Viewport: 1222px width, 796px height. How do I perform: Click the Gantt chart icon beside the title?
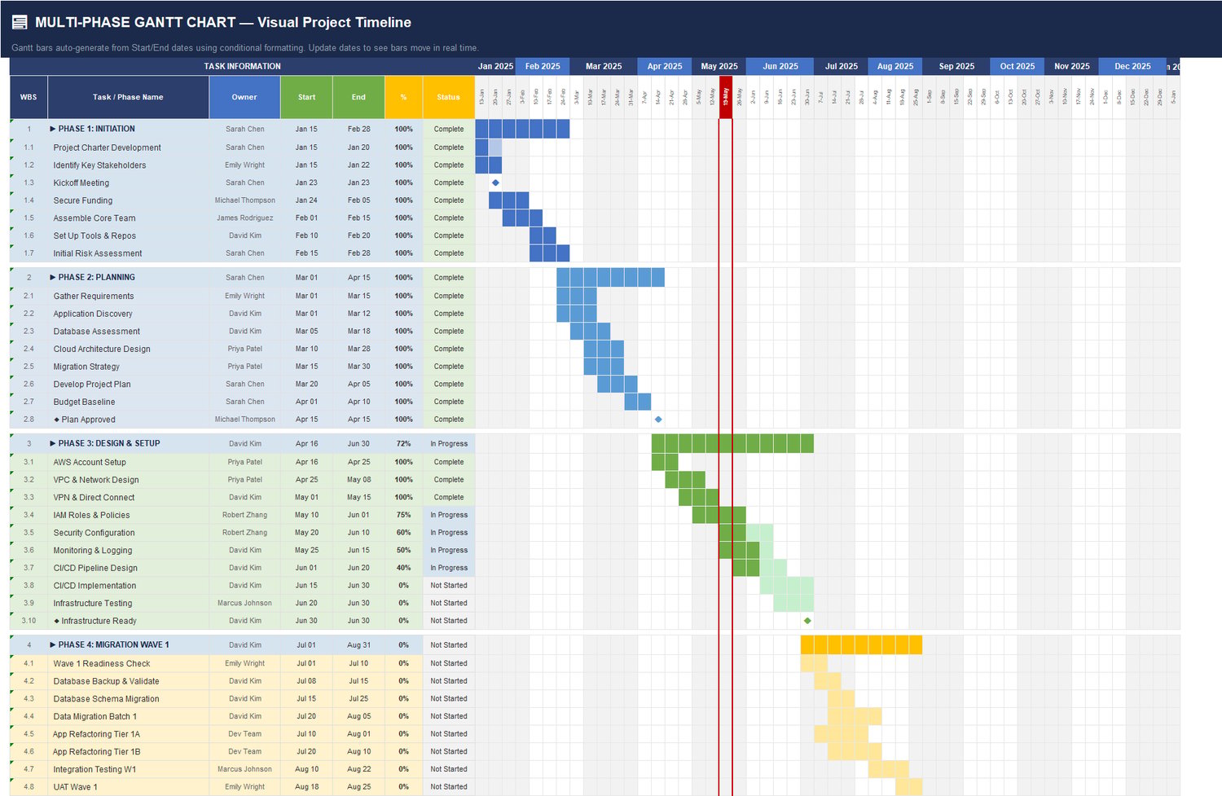[x=20, y=23]
